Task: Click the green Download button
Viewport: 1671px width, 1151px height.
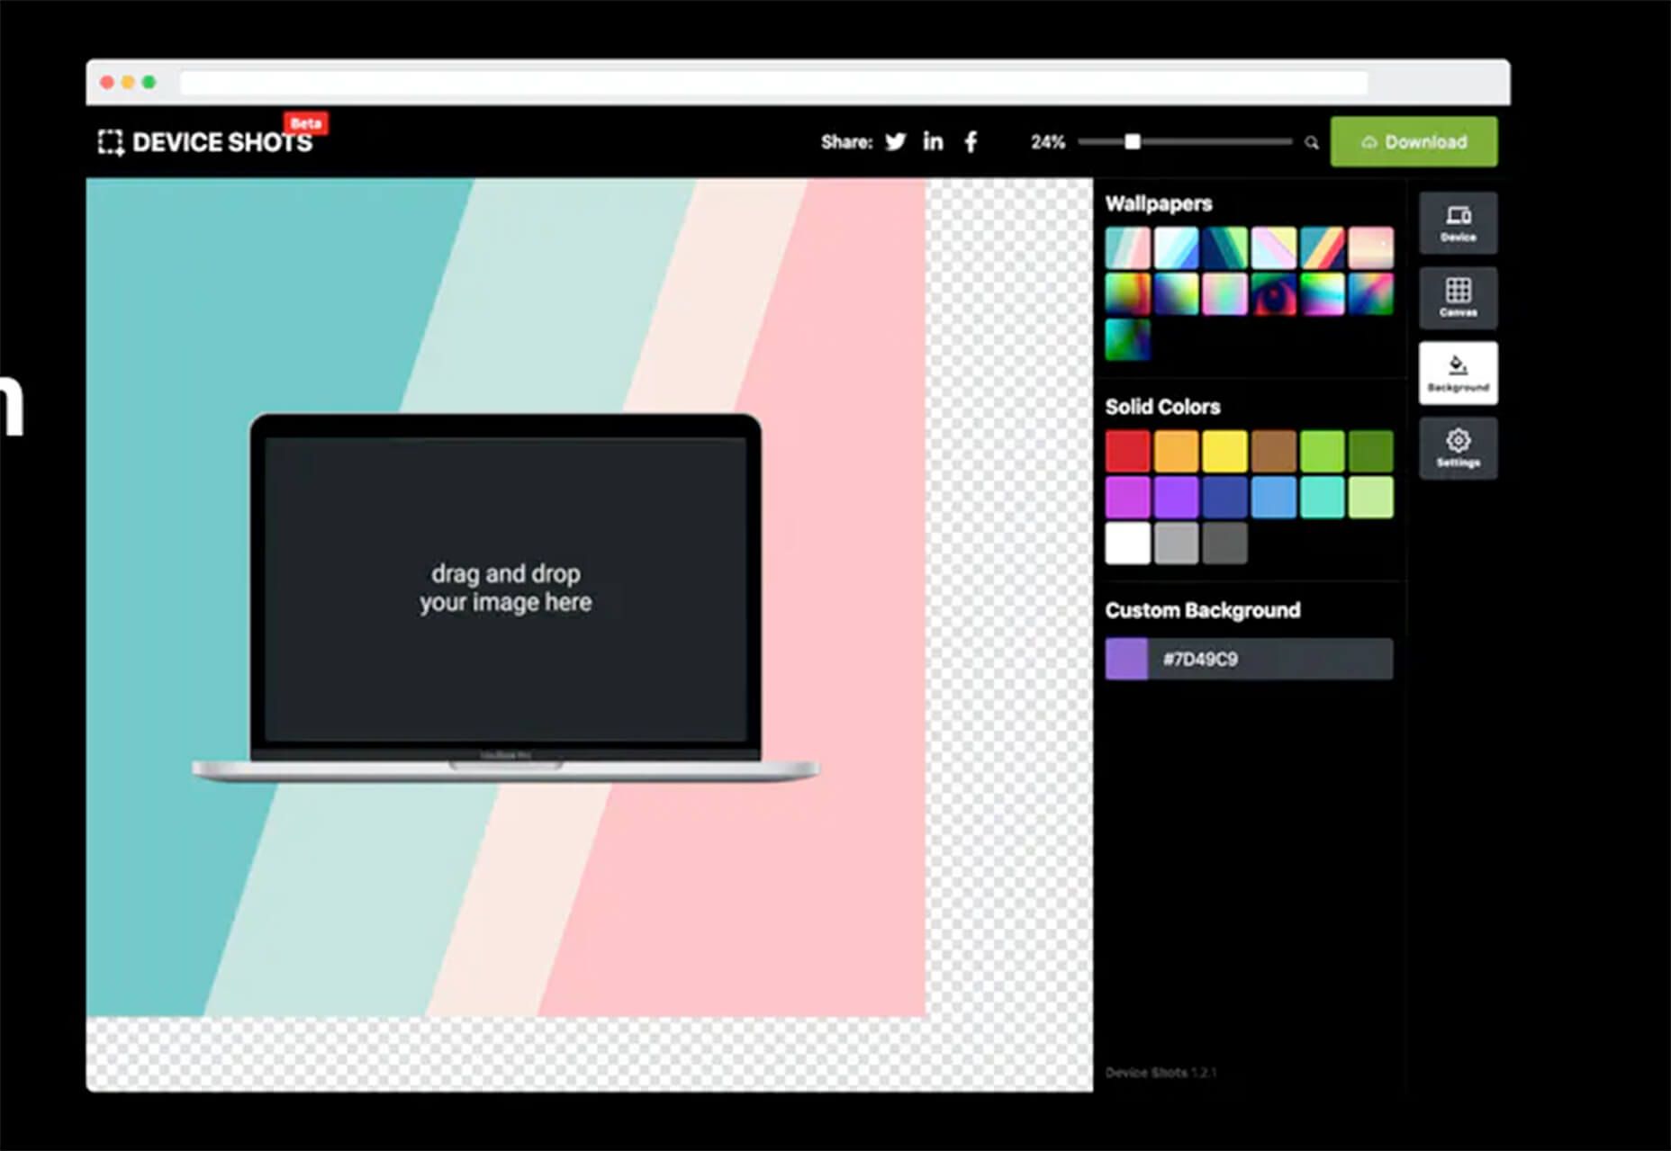Action: (1414, 142)
